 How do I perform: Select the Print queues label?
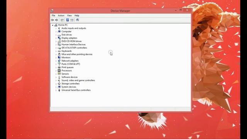(68, 67)
